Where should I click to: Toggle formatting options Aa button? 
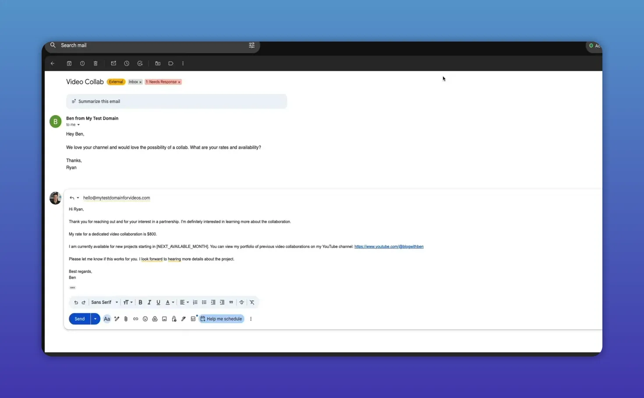[x=107, y=319]
